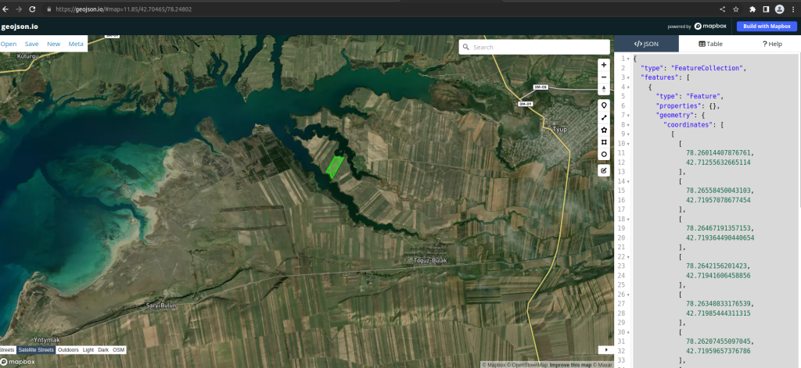Switch basemap to Outdoors
Image resolution: width=801 pixels, height=368 pixels.
(68, 349)
